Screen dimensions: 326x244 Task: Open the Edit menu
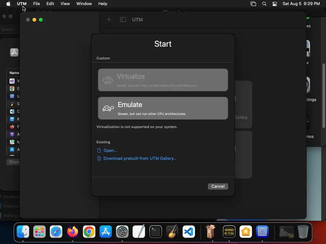pos(50,4)
